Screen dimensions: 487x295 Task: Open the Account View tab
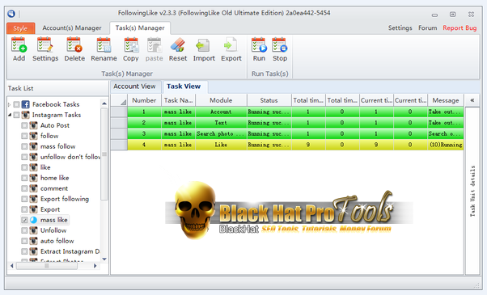134,86
